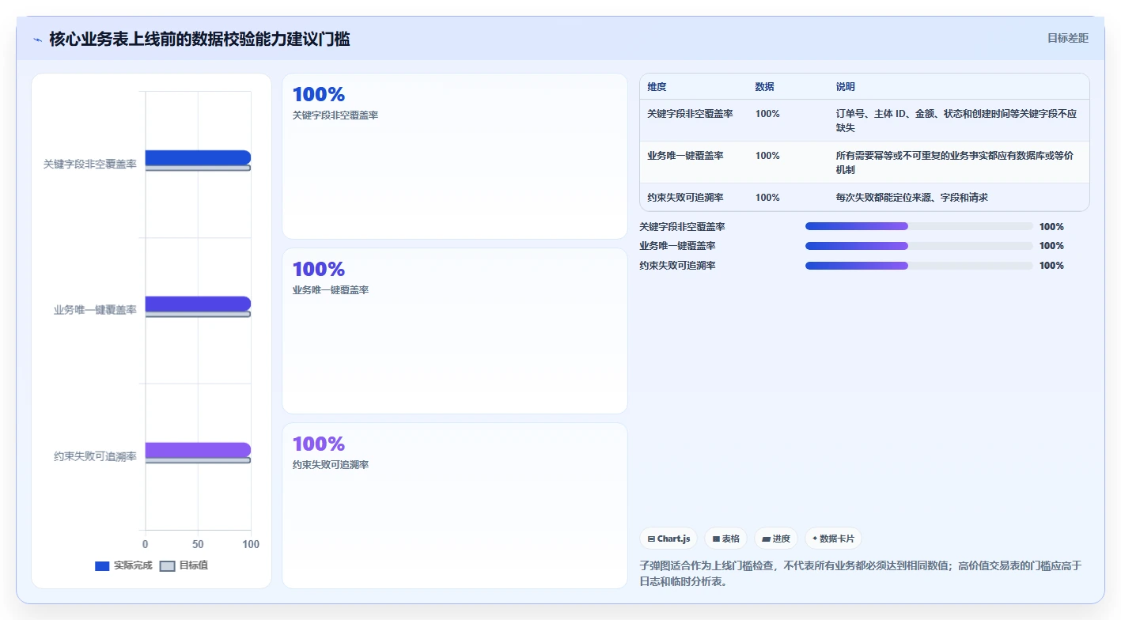
Task: Click the 关键字段非空覆盖率 table row label
Action: point(690,114)
